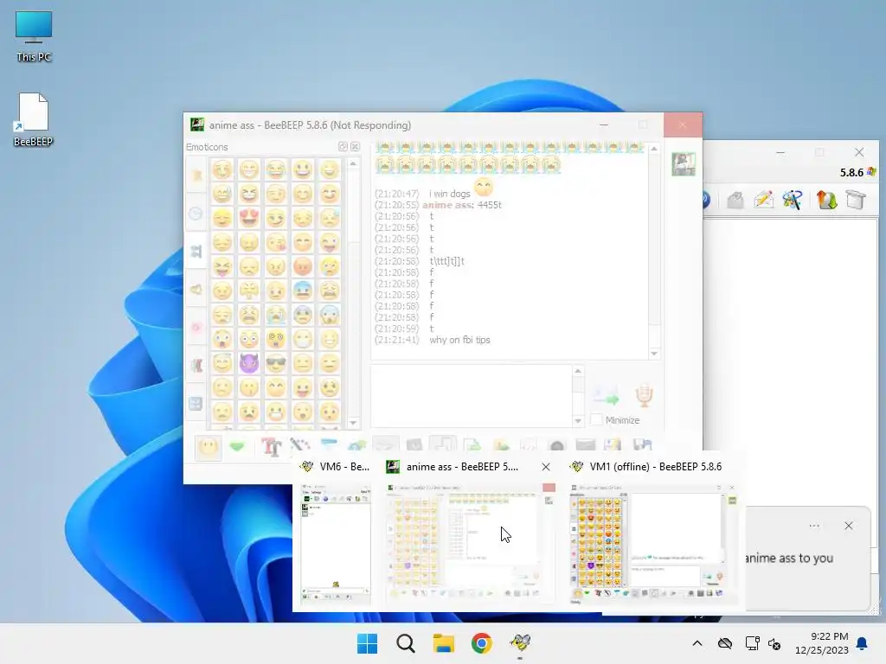The width and height of the screenshot is (886, 664).
Task: Insert the heart-eyes emoticon
Action: 248,217
